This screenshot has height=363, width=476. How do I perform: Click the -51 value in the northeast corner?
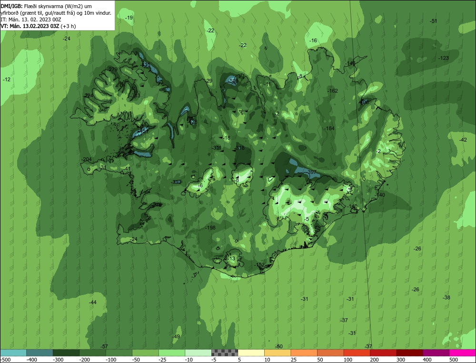434,21
